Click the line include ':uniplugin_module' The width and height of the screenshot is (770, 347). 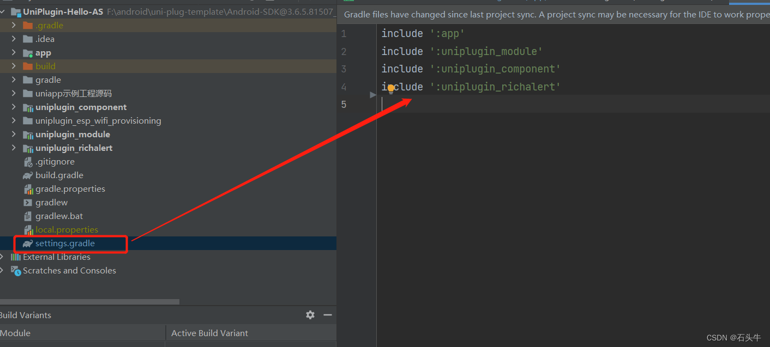[462, 51]
